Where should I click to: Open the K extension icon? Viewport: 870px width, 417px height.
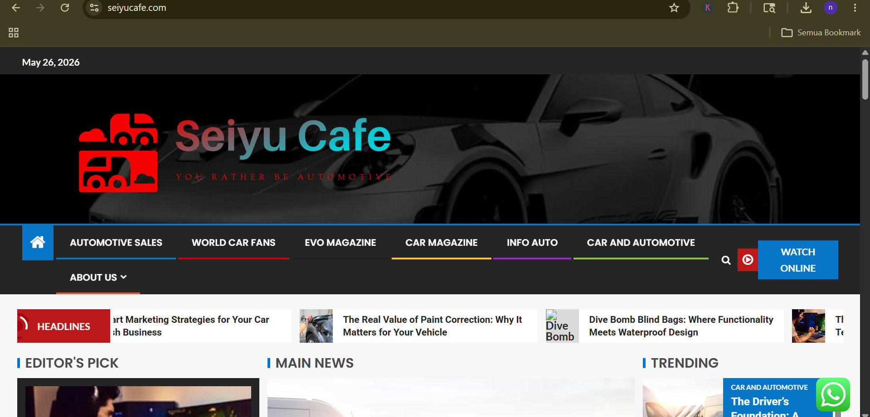(708, 8)
